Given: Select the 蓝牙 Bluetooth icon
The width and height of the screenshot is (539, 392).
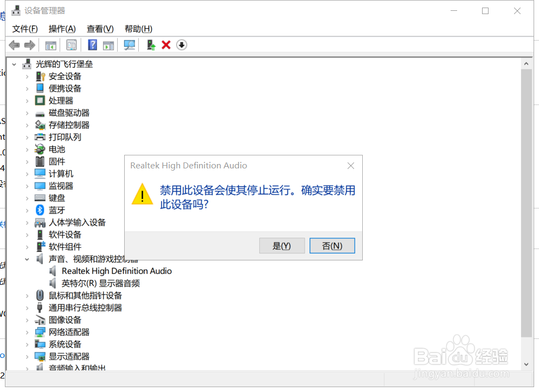Looking at the screenshot, I should click(x=40, y=210).
